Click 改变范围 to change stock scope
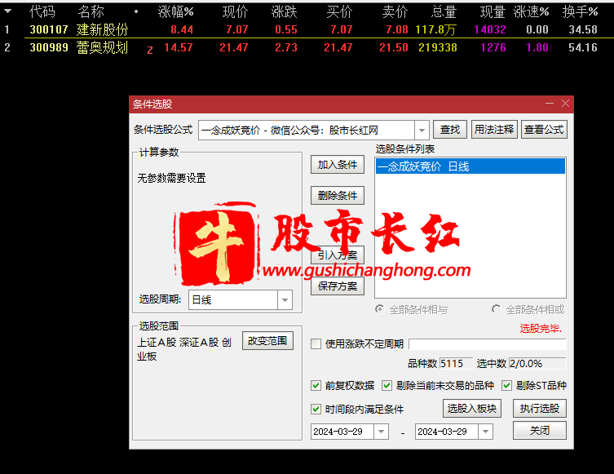The height and width of the screenshot is (474, 614). [267, 341]
